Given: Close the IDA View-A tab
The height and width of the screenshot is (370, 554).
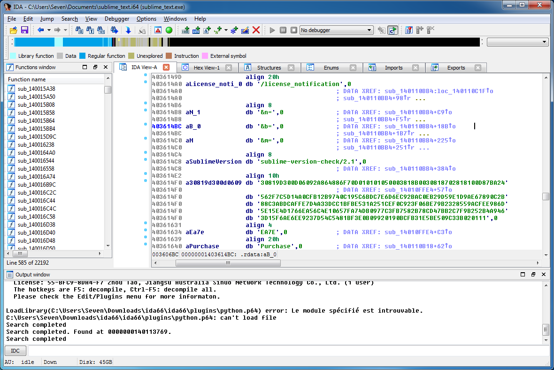Looking at the screenshot, I should (166, 67).
